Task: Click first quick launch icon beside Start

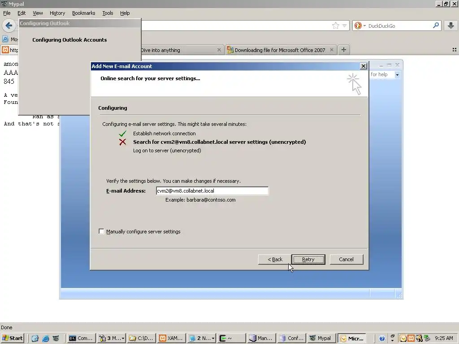Action: pos(35,339)
